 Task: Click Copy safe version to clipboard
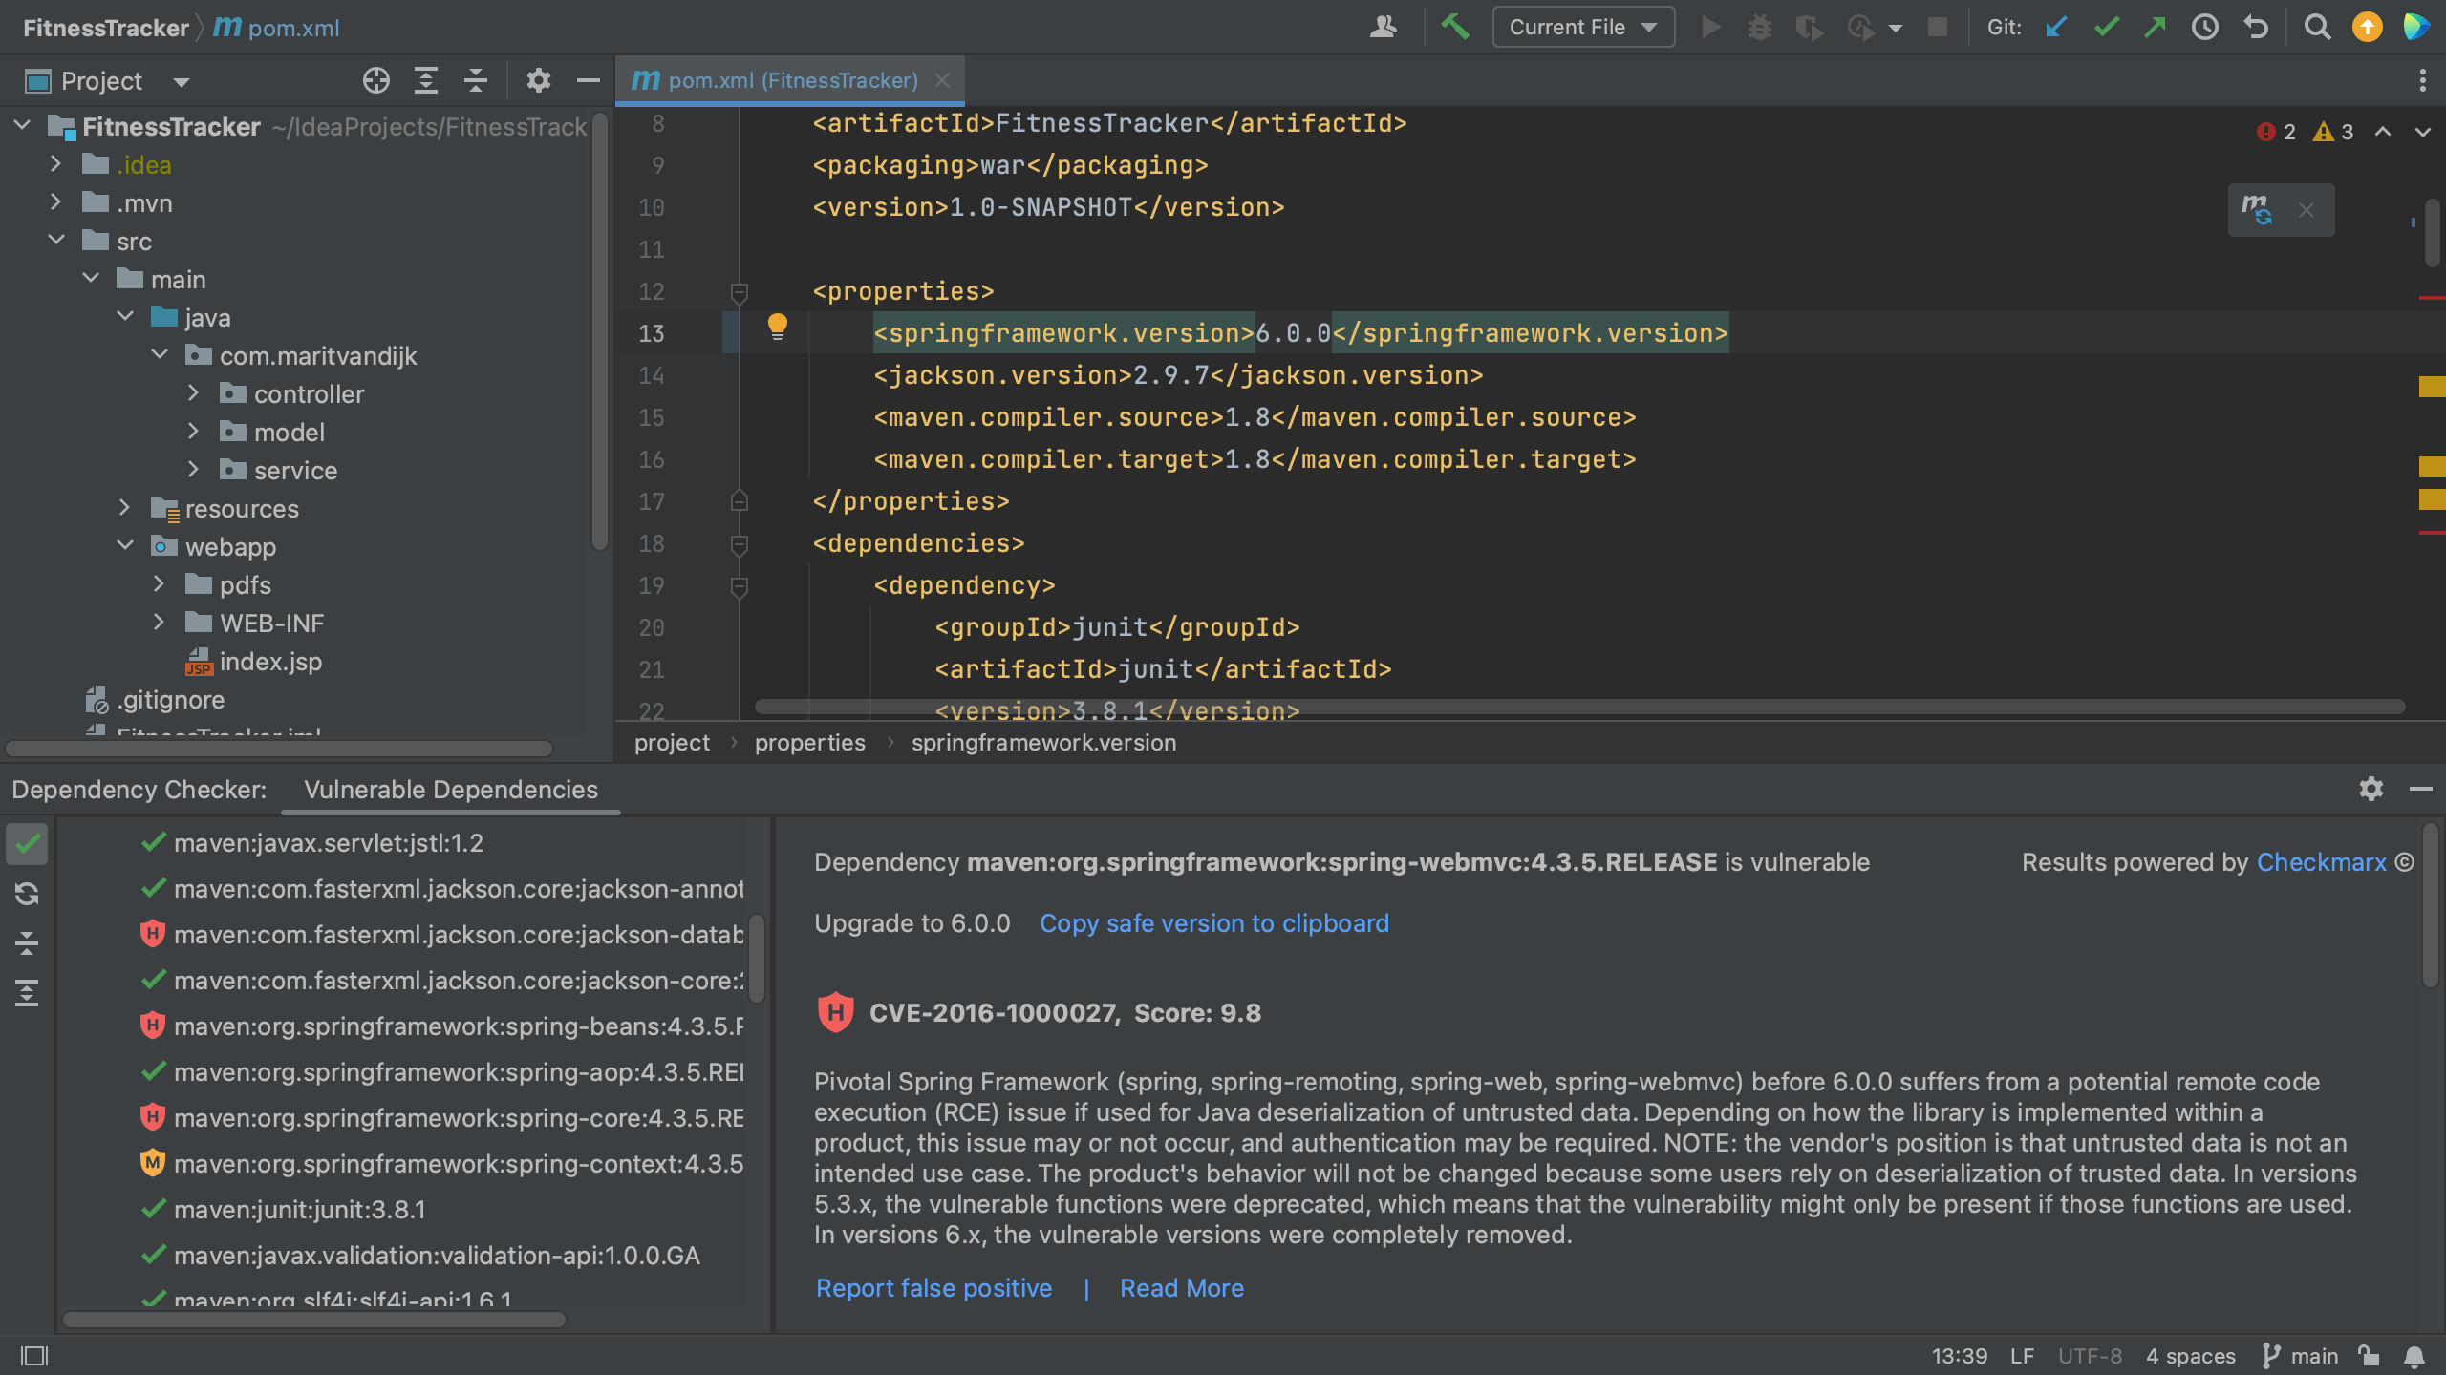(1213, 922)
